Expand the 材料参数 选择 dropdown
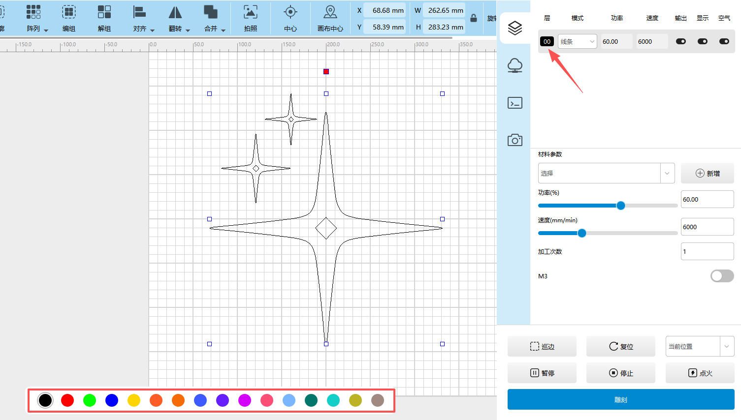Screen dimensions: 741x420 click(606, 173)
